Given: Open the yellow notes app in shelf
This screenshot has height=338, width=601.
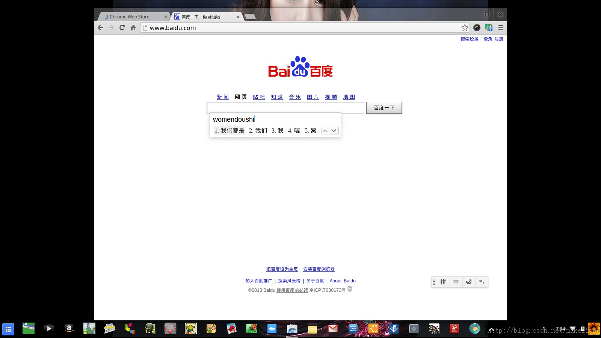Looking at the screenshot, I should tap(313, 329).
